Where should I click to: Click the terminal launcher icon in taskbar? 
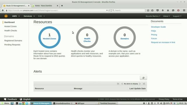click(17, 103)
